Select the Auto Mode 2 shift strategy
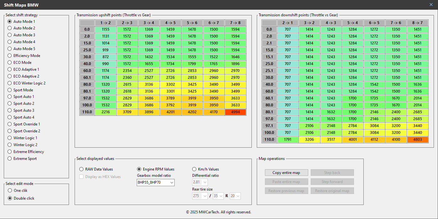 (9, 28)
